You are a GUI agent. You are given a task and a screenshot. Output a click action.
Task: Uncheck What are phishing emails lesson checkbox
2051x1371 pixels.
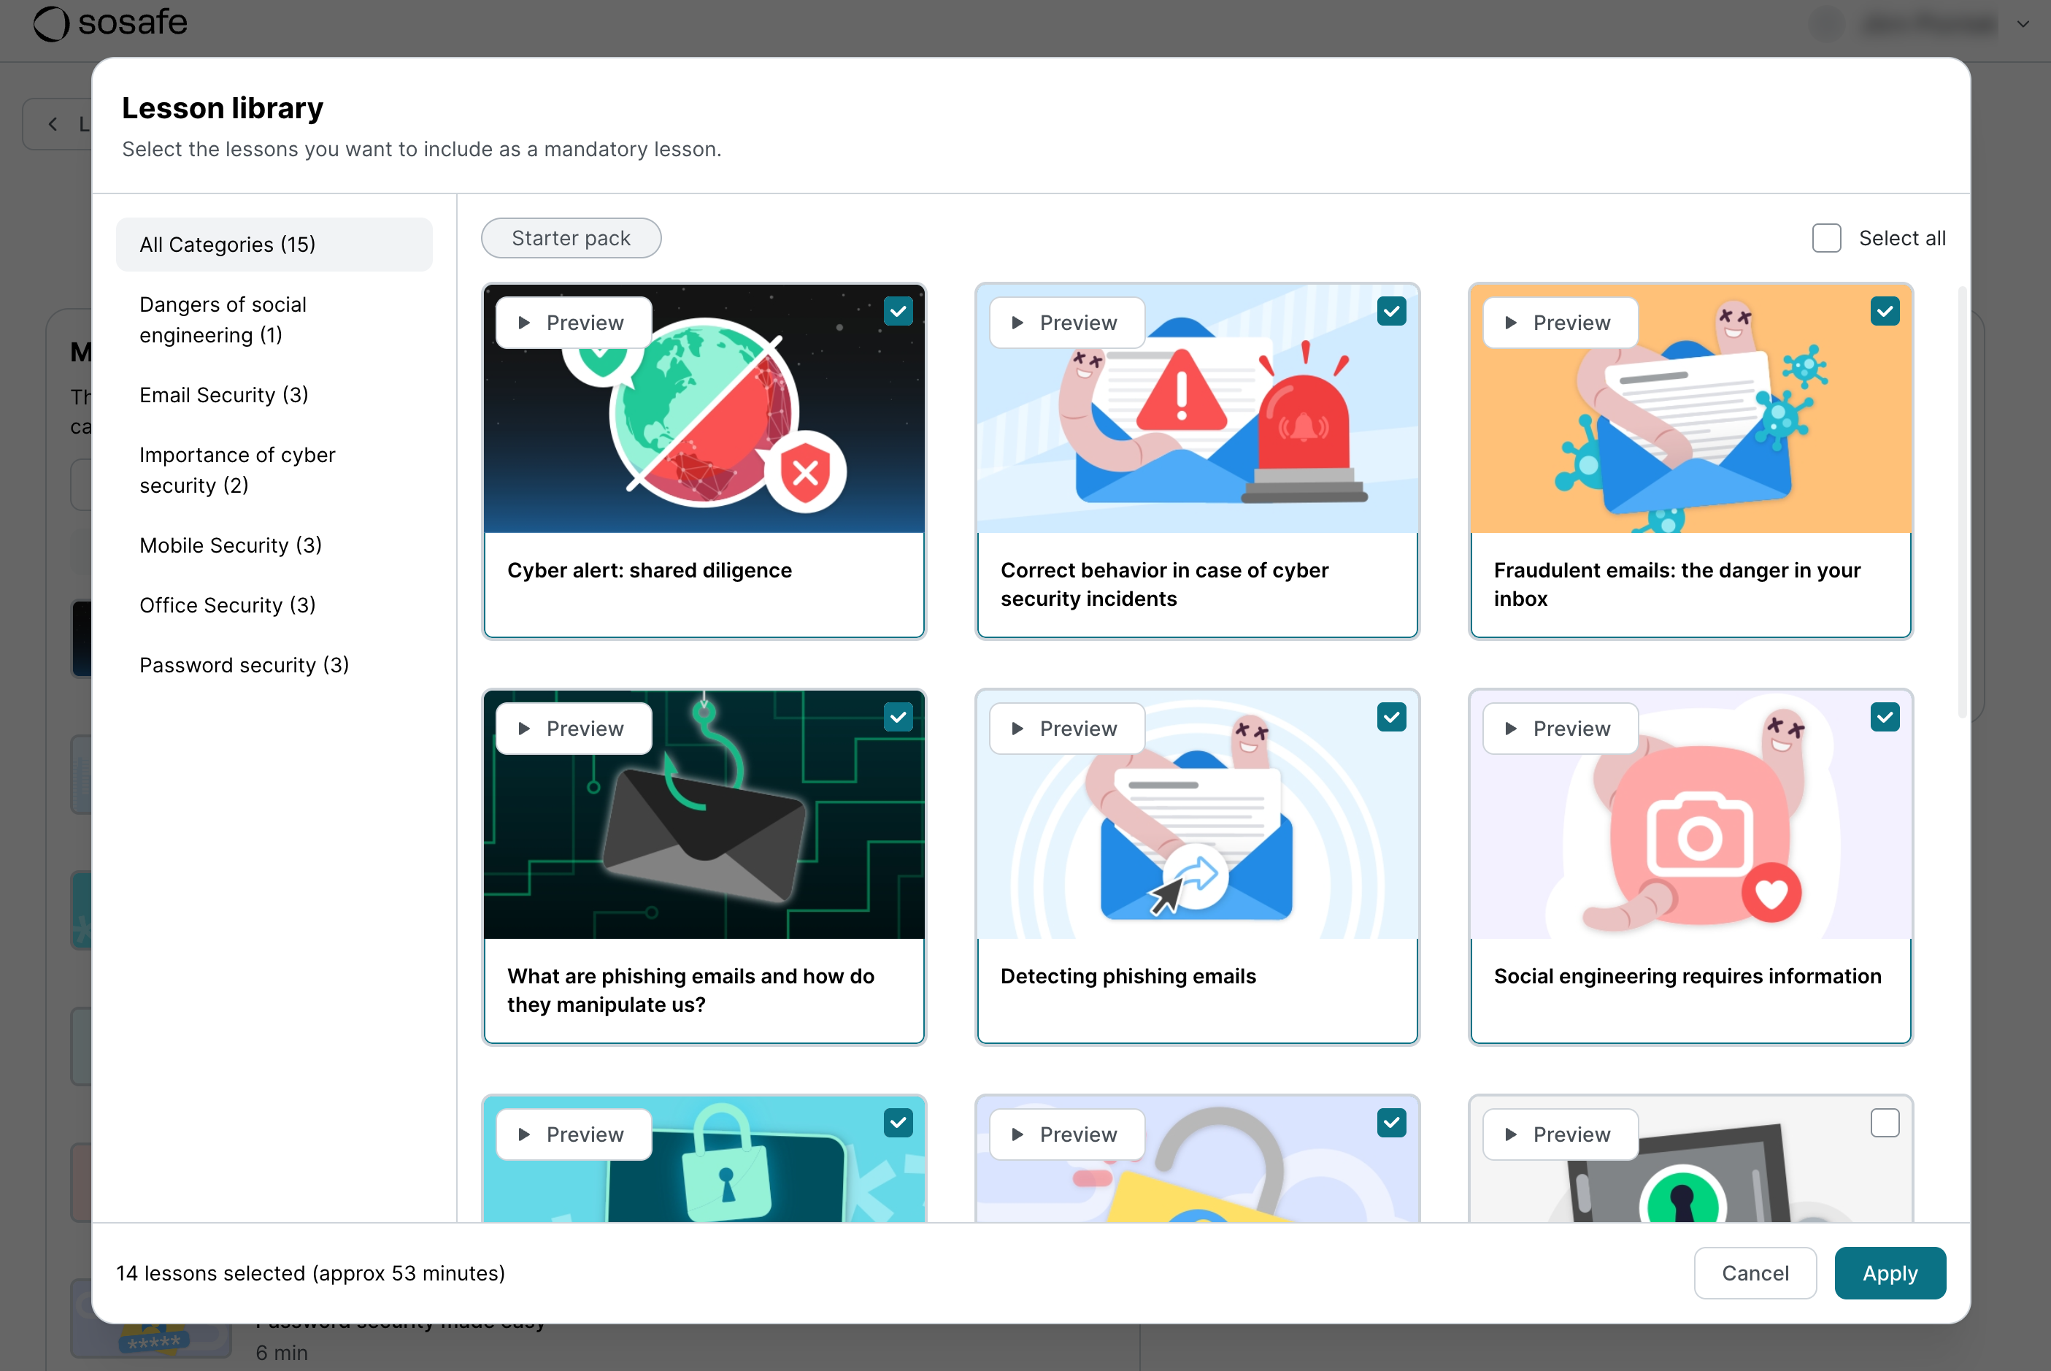click(898, 717)
